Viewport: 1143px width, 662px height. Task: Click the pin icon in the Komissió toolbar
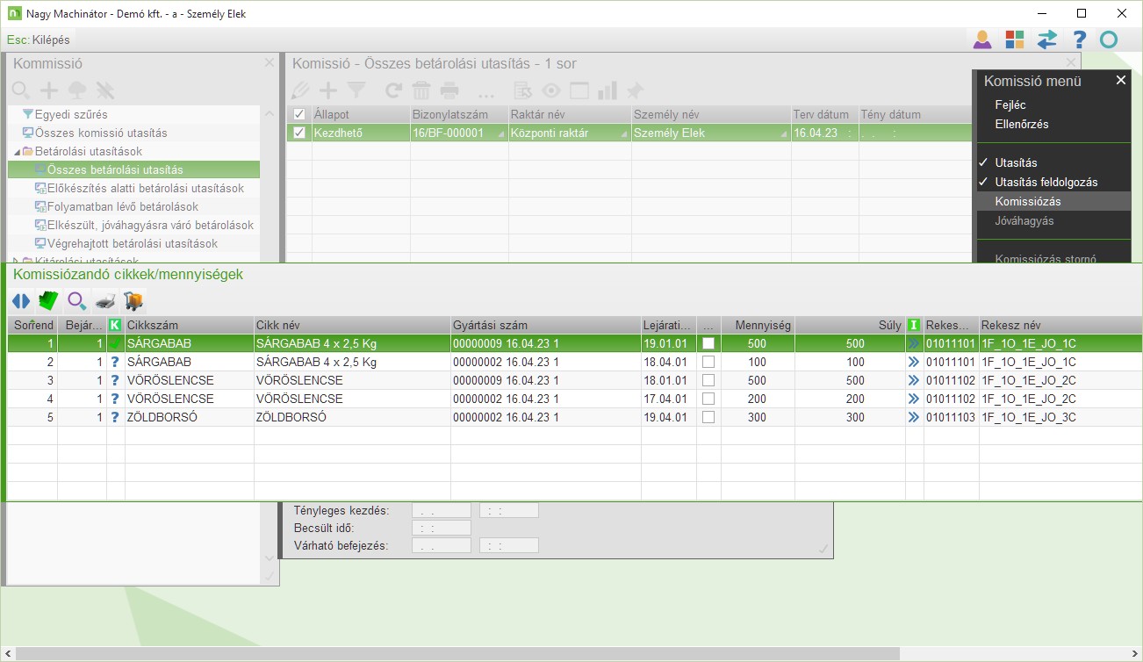tap(635, 90)
